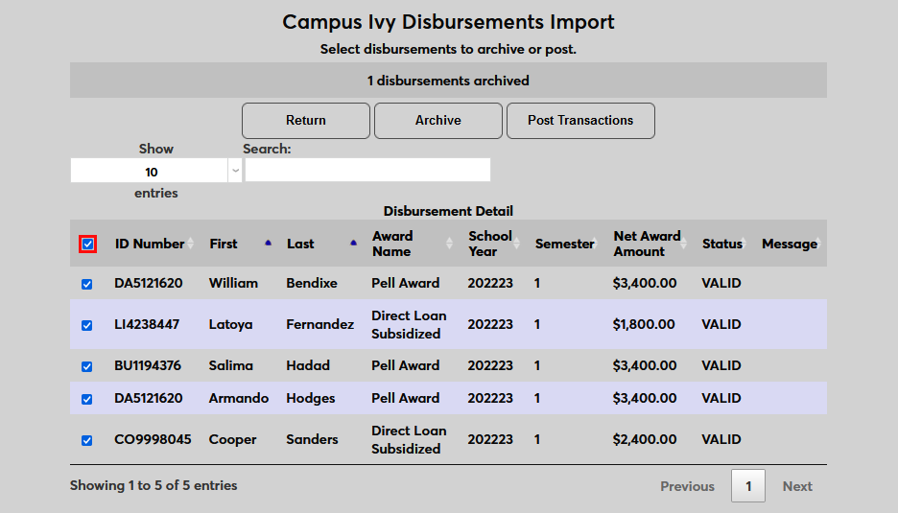Click the Archive button
The height and width of the screenshot is (513, 898).
point(438,121)
